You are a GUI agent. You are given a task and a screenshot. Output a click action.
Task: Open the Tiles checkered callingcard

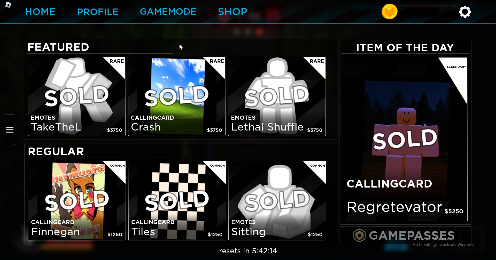tap(177, 201)
